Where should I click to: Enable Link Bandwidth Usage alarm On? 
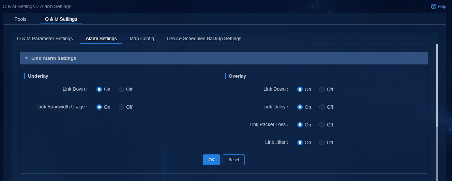99,107
